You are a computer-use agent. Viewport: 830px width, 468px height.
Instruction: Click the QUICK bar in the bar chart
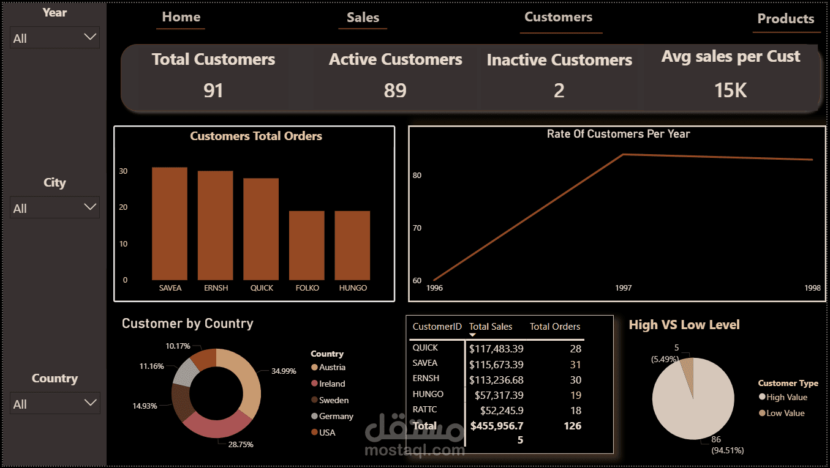261,229
